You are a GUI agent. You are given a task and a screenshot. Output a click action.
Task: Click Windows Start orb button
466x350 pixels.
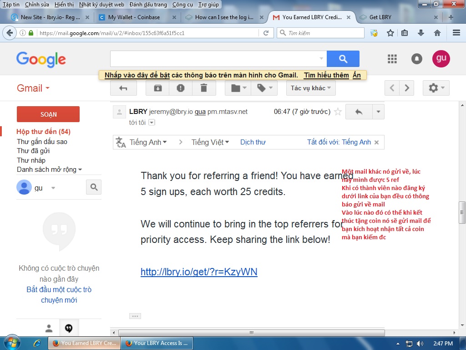(x=11, y=342)
